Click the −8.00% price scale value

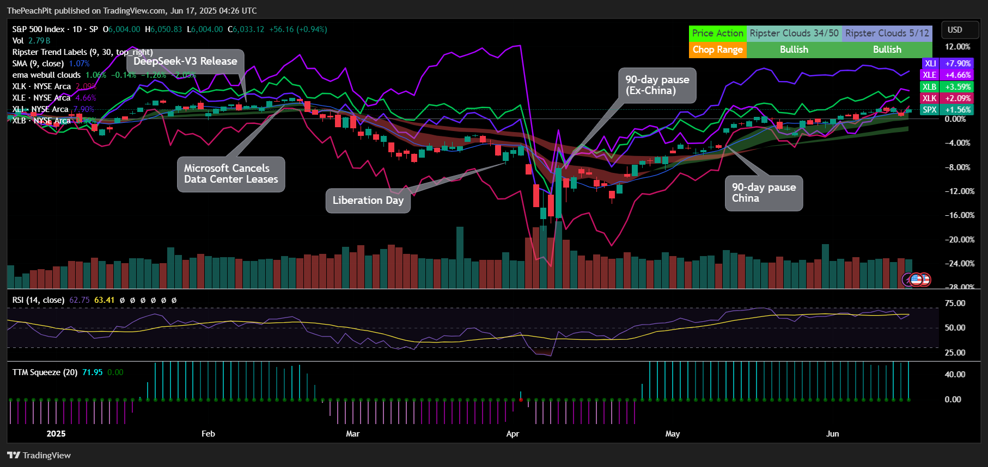(x=957, y=167)
